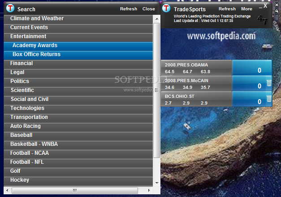Screen dimensions: 281x197
Task: Refresh the TradeSports panel
Action: pos(227,9)
